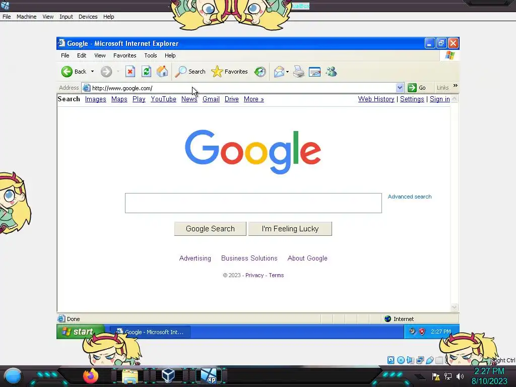Click the Print icon in IE toolbar
The width and height of the screenshot is (516, 387).
click(x=299, y=72)
